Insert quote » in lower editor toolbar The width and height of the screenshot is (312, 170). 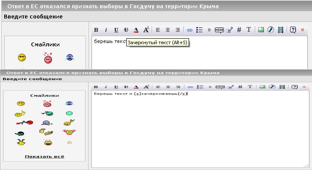click(x=210, y=87)
